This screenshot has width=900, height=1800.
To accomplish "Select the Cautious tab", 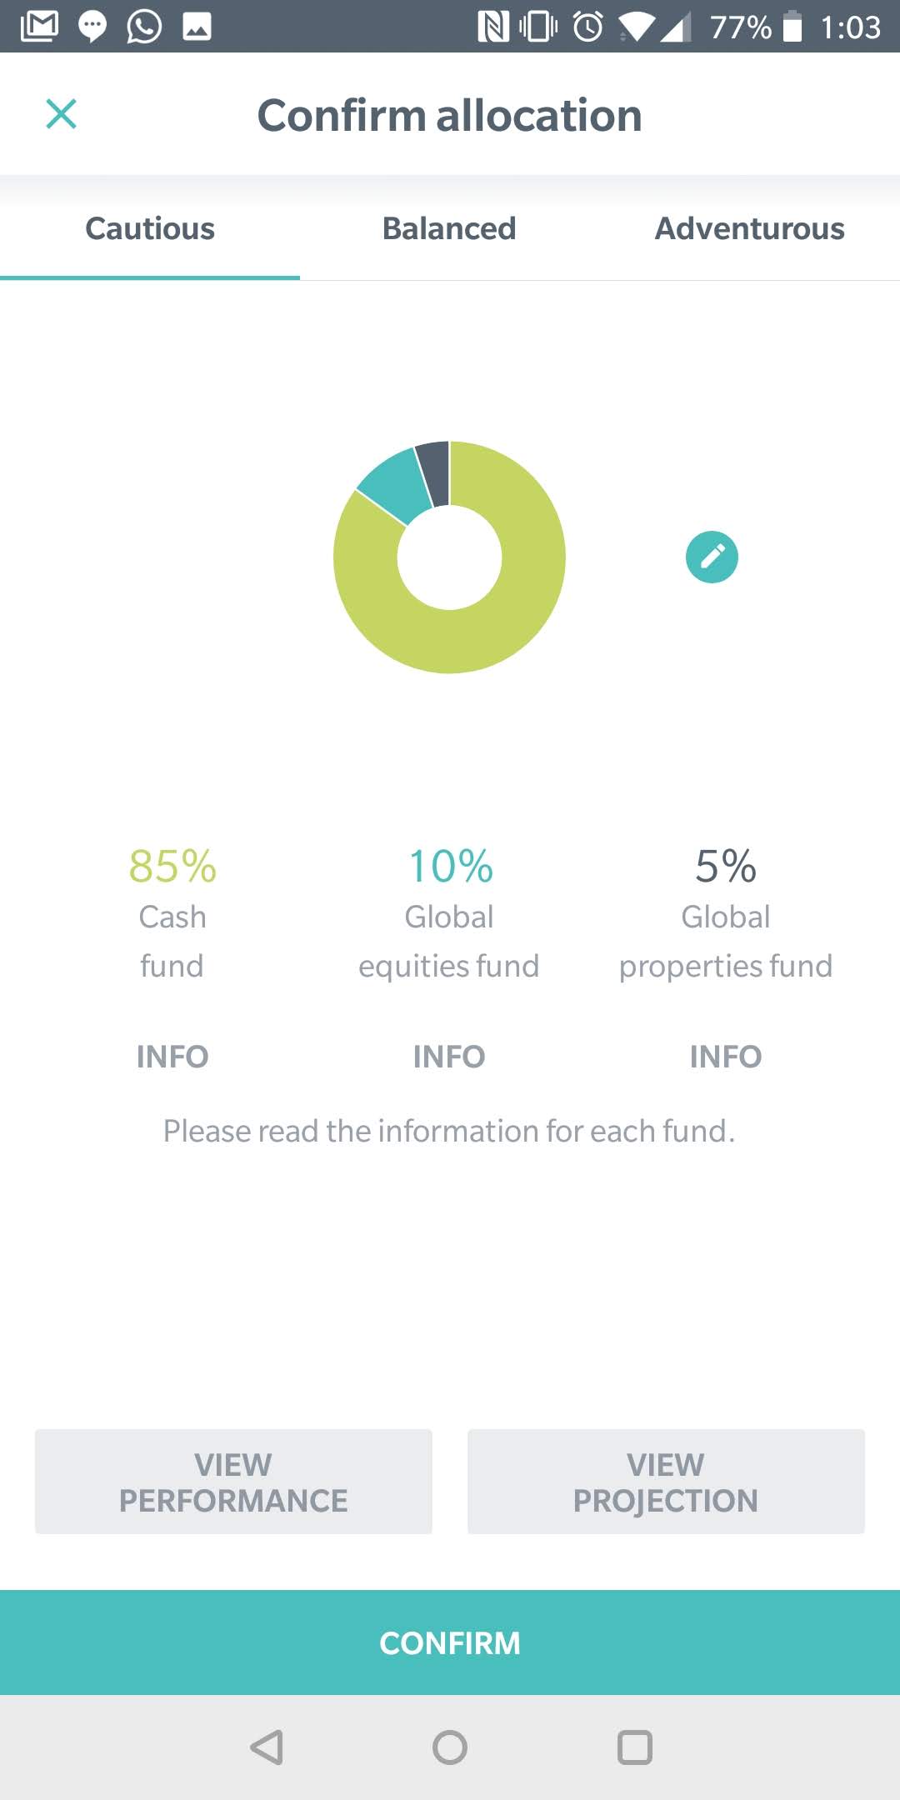I will (x=150, y=228).
